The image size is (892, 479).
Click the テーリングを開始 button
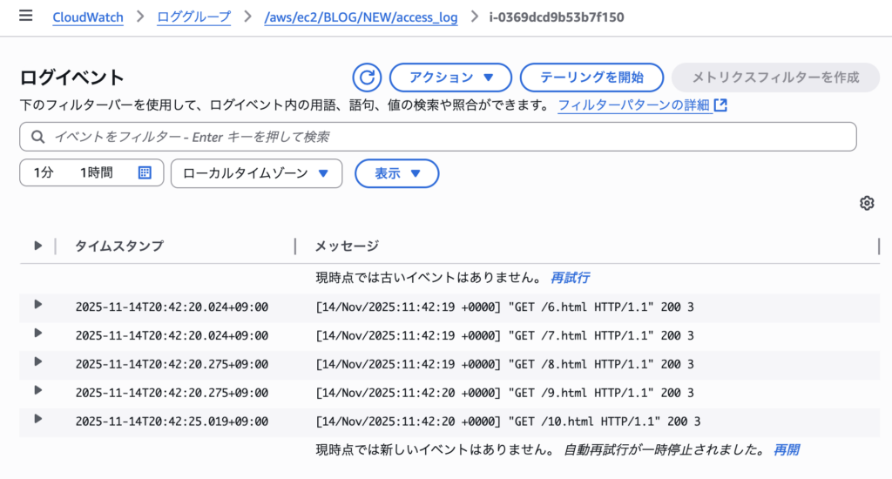[591, 78]
